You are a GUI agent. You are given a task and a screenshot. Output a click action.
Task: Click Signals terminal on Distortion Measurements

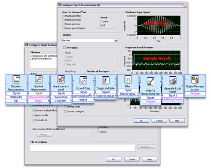tap(16, 93)
